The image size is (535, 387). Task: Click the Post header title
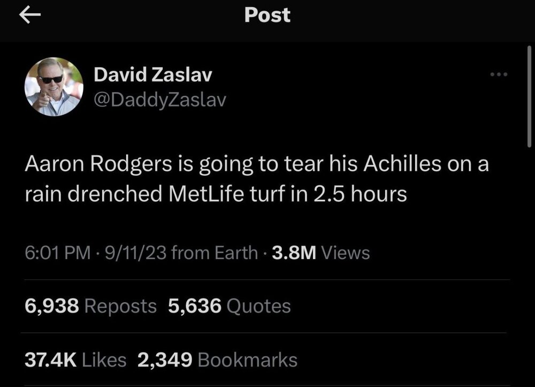pos(267,15)
